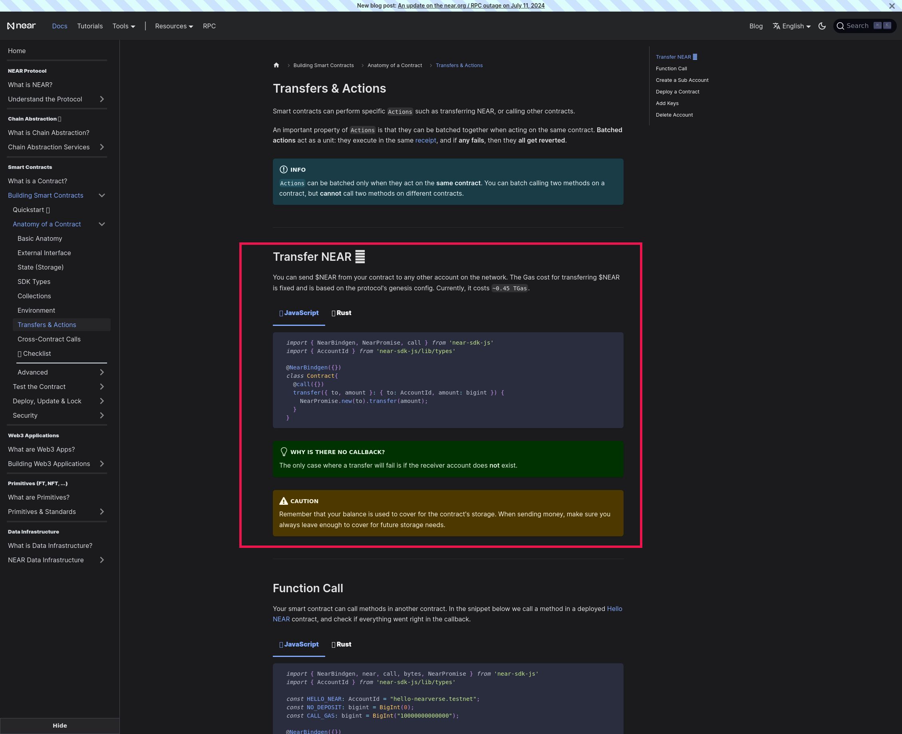Click the breadcrumb home icon
This screenshot has width=902, height=734.
pos(276,65)
